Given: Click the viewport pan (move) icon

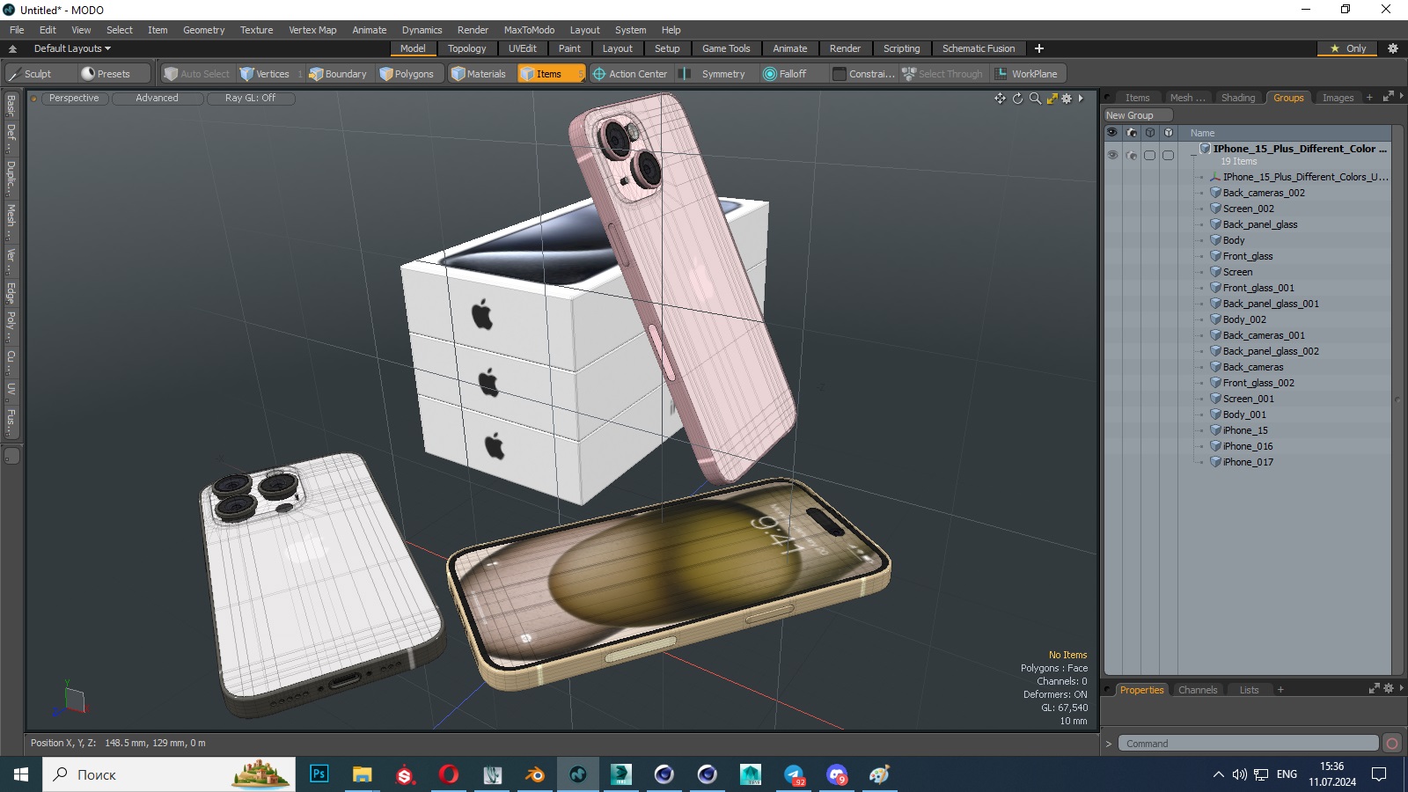Looking at the screenshot, I should tap(1001, 99).
